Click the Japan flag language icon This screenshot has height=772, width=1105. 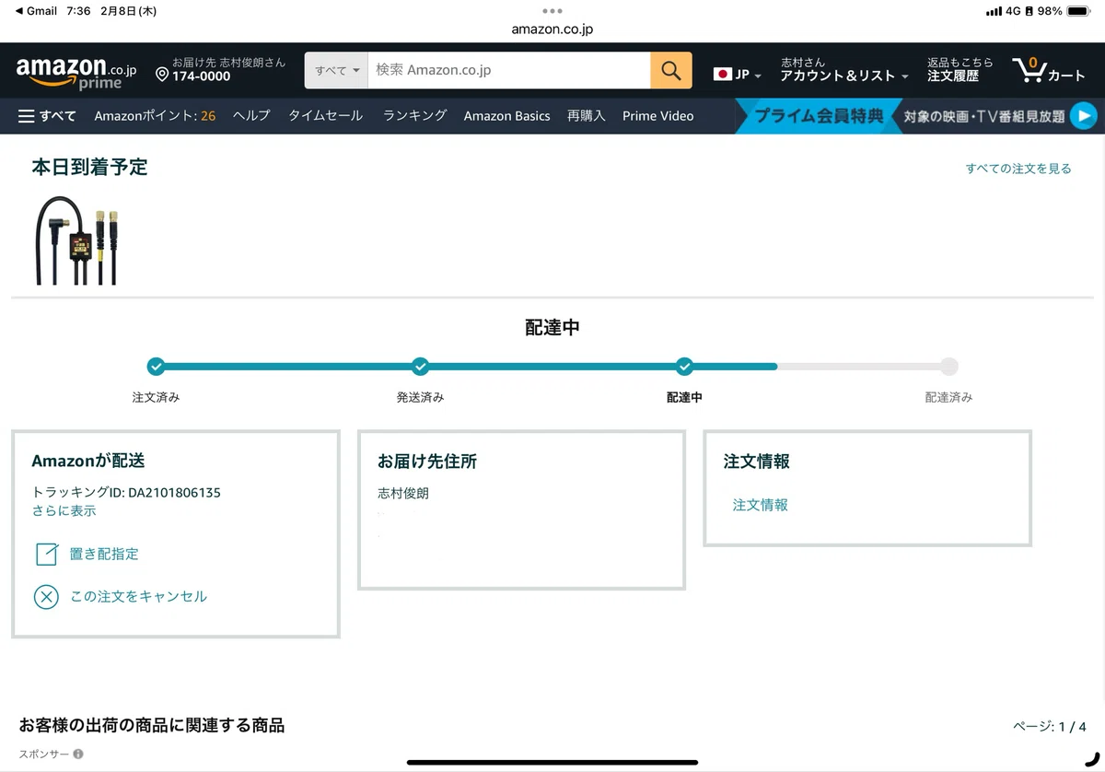click(723, 75)
